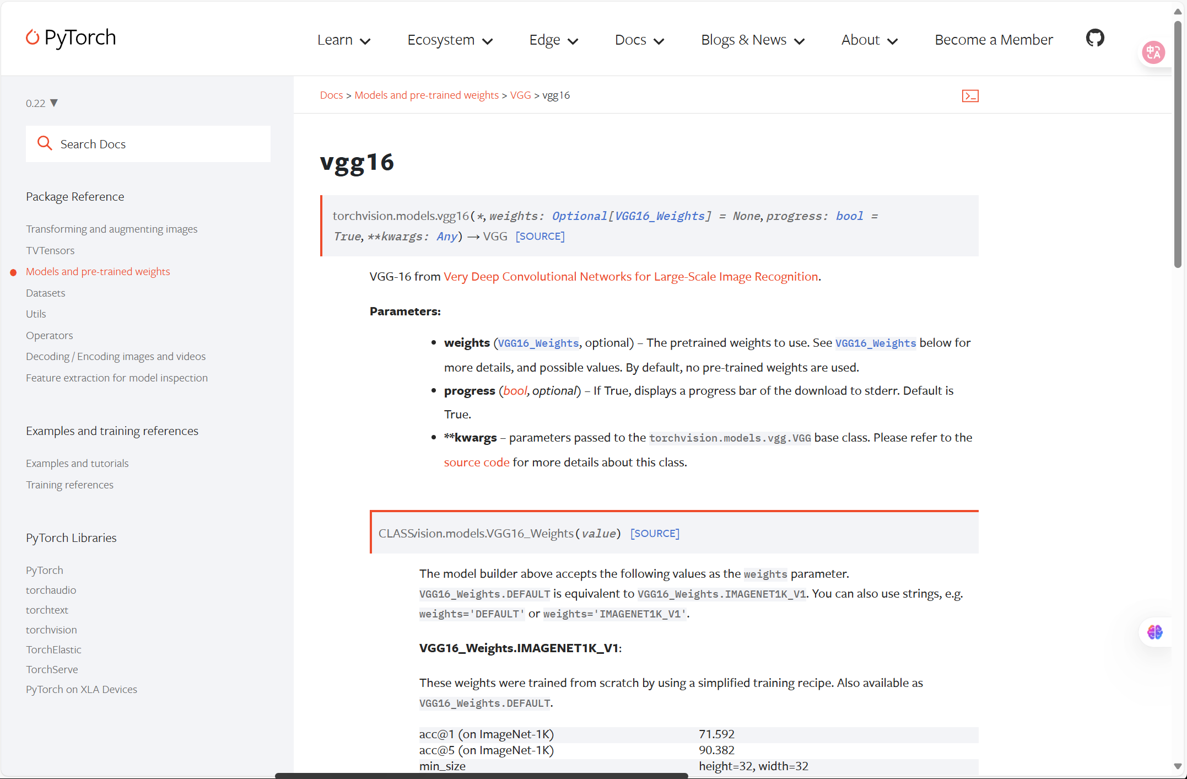Open the Docs navigation dropdown
The height and width of the screenshot is (779, 1187).
pos(639,40)
